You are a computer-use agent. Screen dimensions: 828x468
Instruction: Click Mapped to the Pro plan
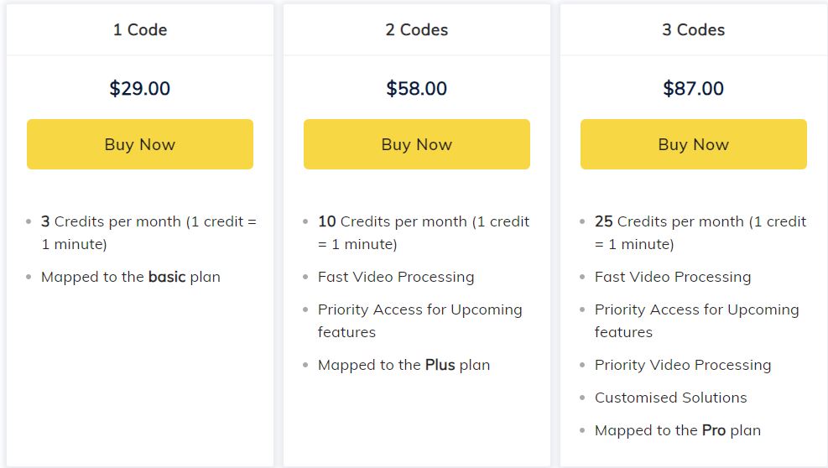pyautogui.click(x=677, y=430)
